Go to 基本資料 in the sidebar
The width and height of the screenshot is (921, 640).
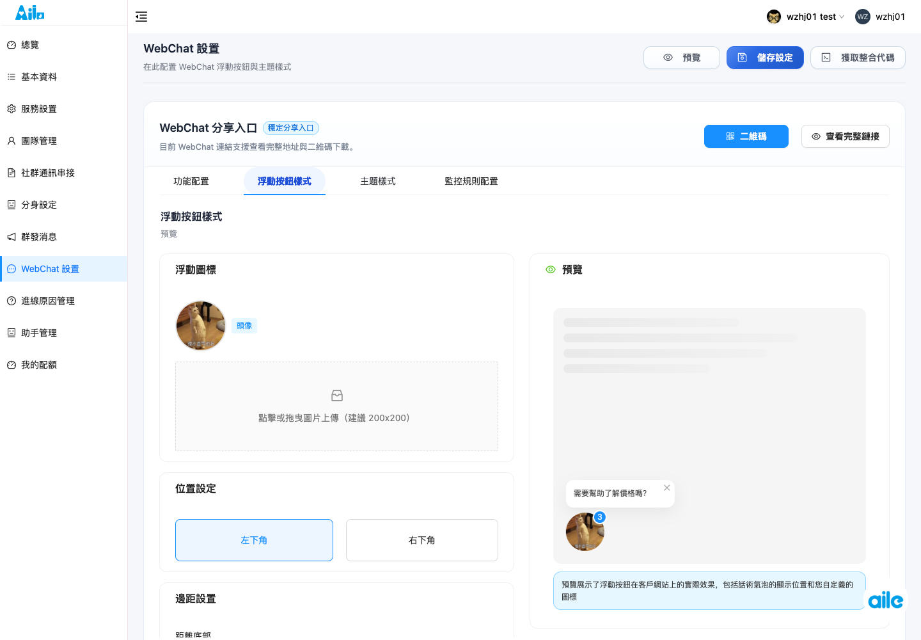[63, 77]
